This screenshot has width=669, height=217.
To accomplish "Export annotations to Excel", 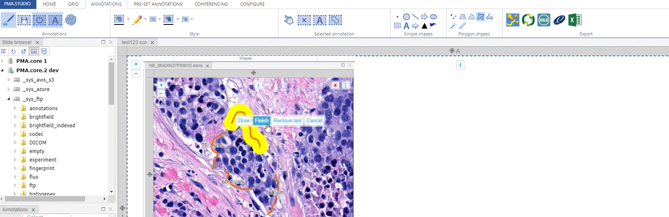I will (x=575, y=20).
